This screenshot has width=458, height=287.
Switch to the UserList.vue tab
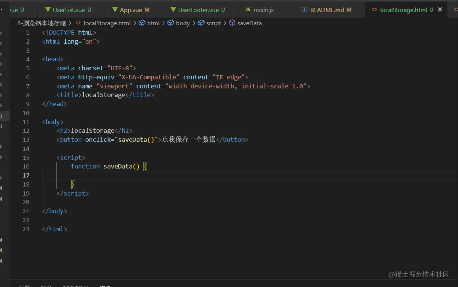click(68, 10)
